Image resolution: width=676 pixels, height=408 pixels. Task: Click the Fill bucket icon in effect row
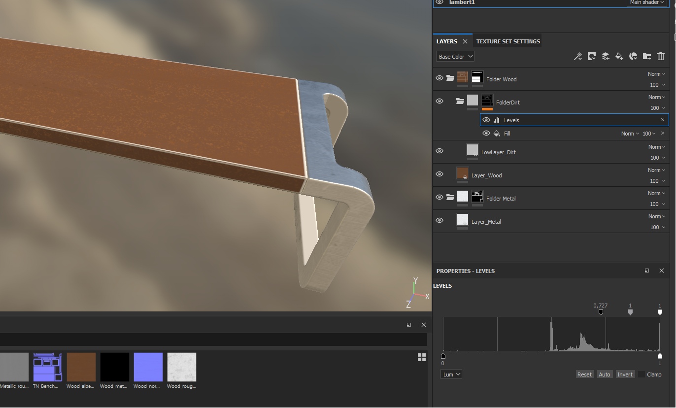pos(497,133)
